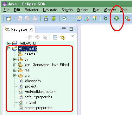Open the dropdown beside the checkmark icon
132x115 pixels.
tap(70, 18)
